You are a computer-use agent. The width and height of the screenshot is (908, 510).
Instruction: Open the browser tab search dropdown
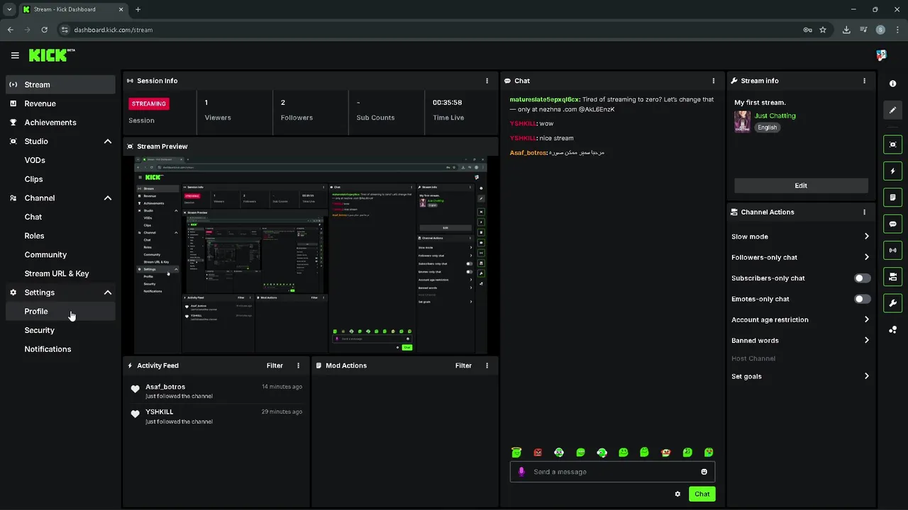coord(9,9)
